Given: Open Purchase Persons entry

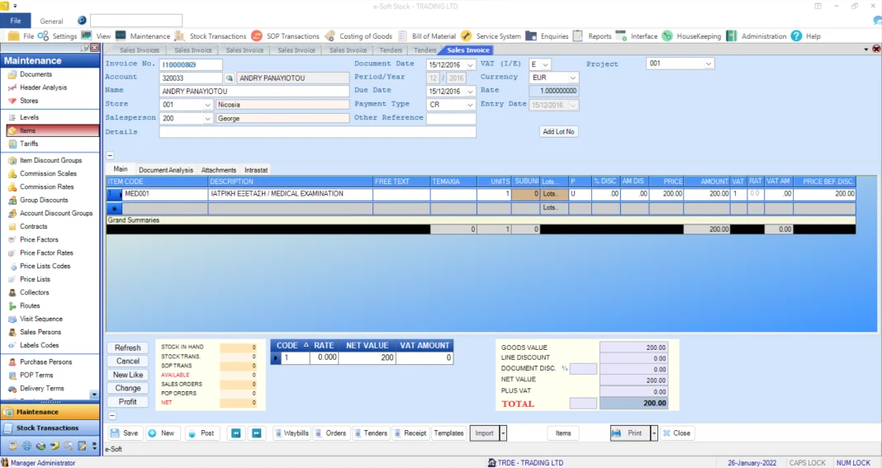Looking at the screenshot, I should [45, 362].
